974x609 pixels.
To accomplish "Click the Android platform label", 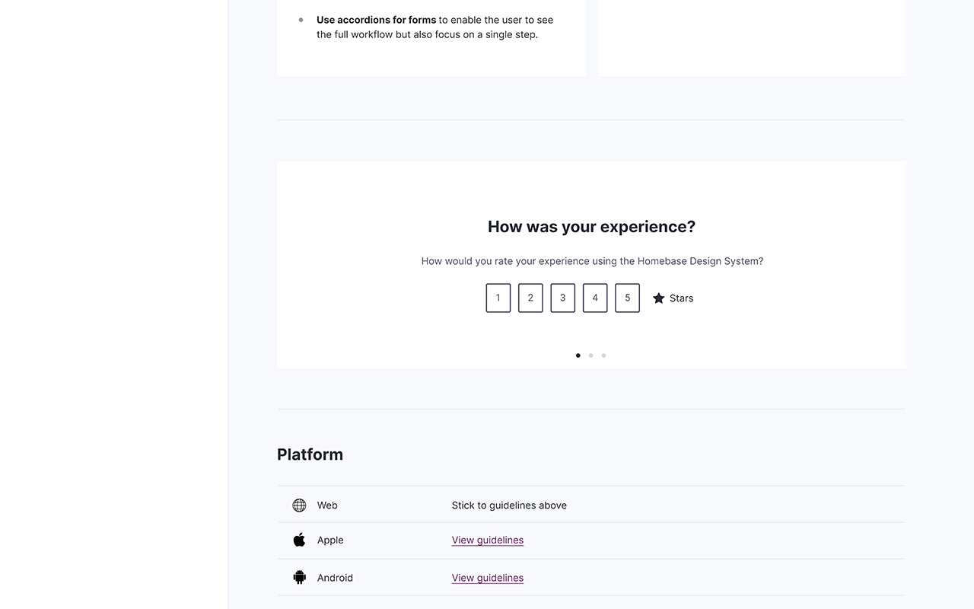I will pyautogui.click(x=335, y=578).
